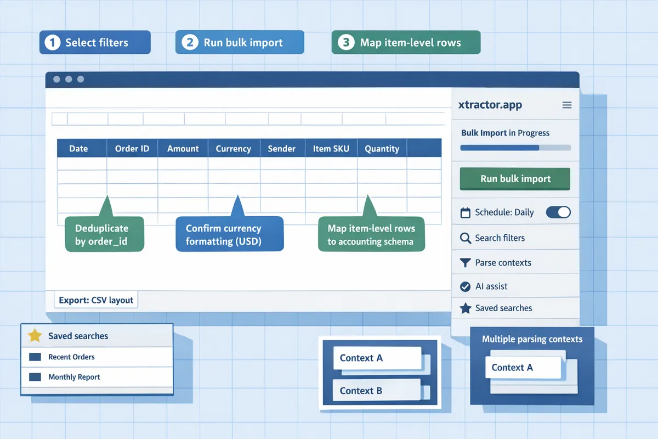Click the Quantity column header
The height and width of the screenshot is (439, 658).
coord(382,148)
